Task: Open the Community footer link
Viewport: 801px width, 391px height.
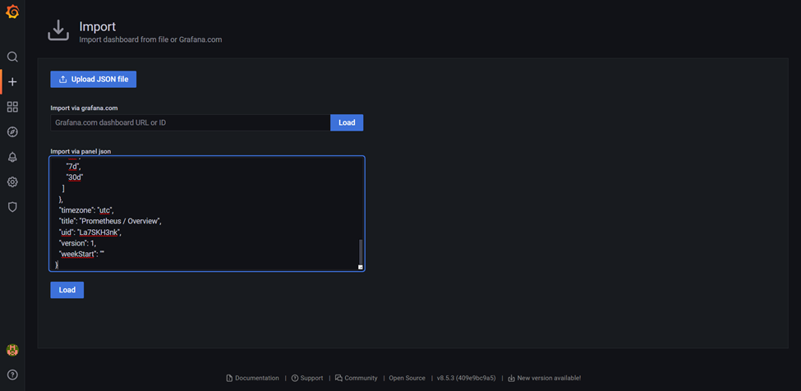Action: pos(357,378)
